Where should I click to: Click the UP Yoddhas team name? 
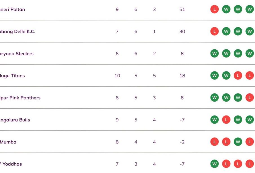click(x=11, y=164)
